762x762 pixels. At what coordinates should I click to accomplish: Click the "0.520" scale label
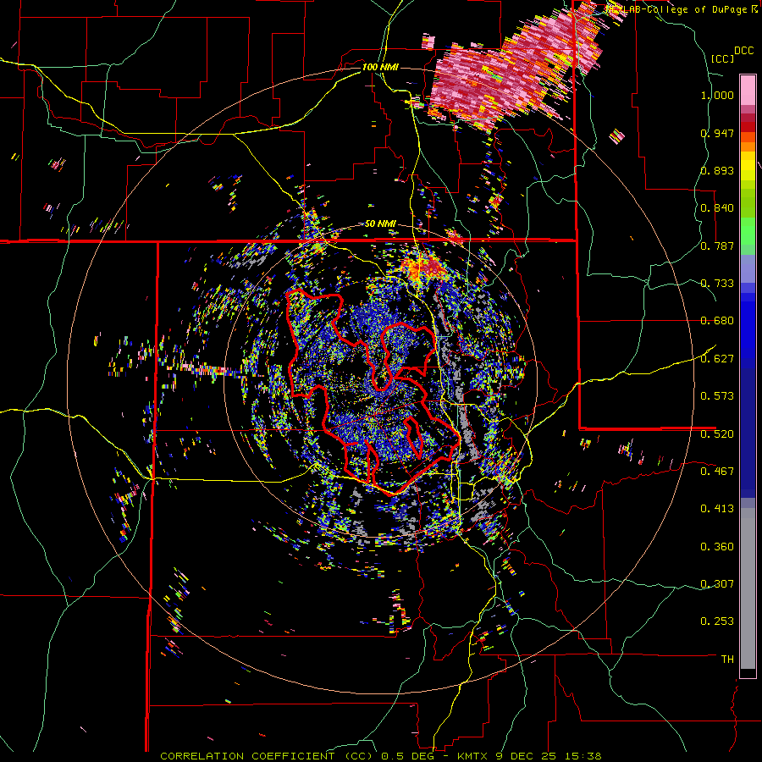(x=717, y=433)
